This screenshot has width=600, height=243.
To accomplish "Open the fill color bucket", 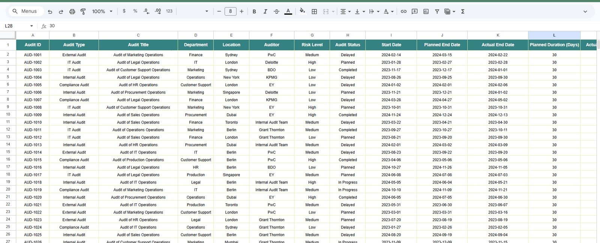I will [x=302, y=11].
